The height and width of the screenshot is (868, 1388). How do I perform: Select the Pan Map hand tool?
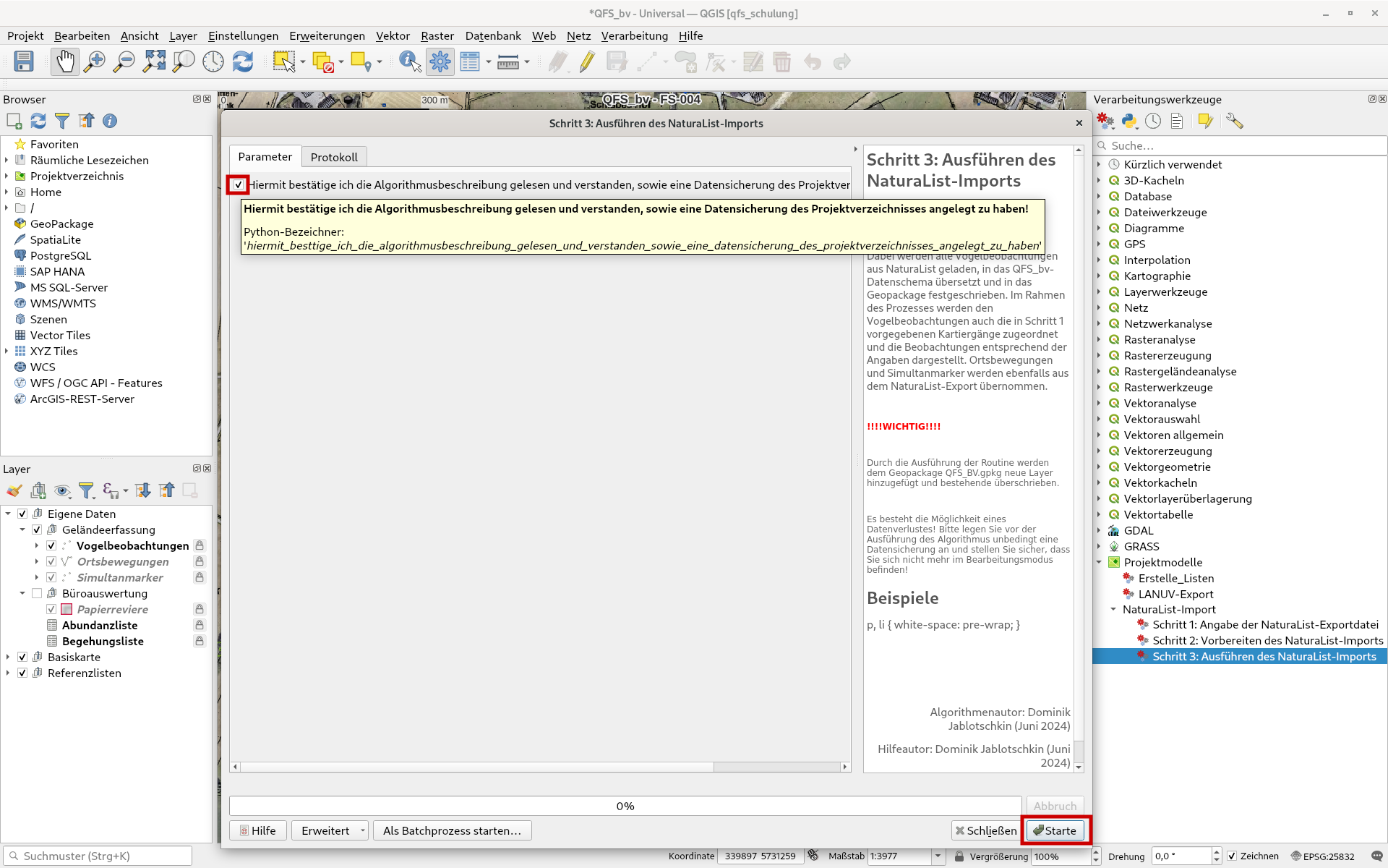65,62
